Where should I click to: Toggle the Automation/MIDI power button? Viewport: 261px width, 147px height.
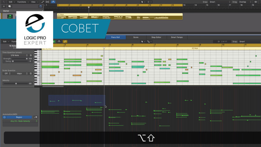[5, 117]
